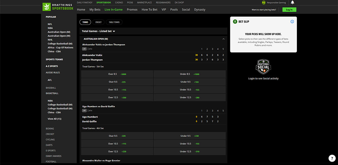Open the Total Games - Listed Set dropdown

99,31
